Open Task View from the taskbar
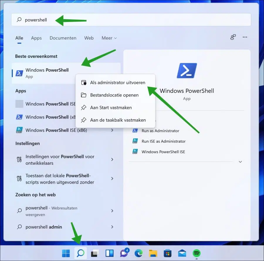Image resolution: width=264 pixels, height=261 pixels. [x=95, y=253]
